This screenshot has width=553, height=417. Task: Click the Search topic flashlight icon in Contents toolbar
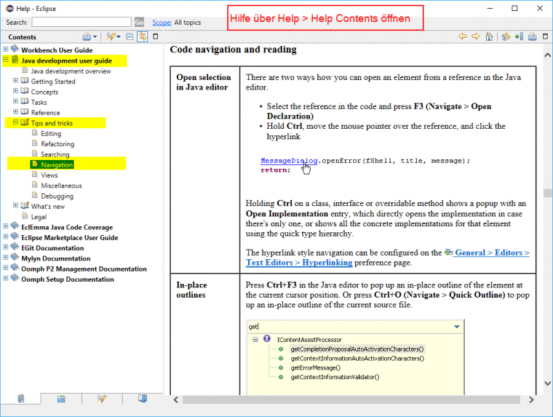click(x=111, y=36)
